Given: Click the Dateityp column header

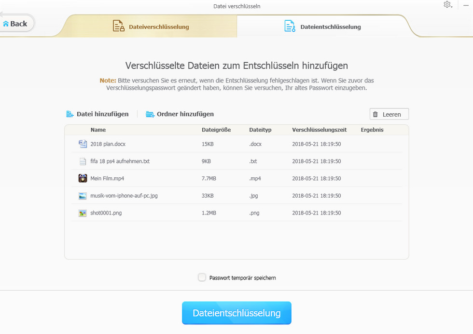Looking at the screenshot, I should tap(260, 130).
